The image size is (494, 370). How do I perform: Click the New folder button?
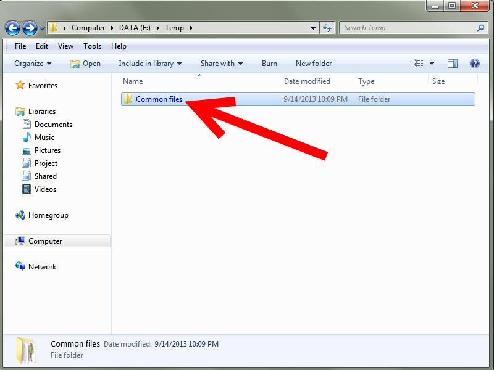click(314, 64)
